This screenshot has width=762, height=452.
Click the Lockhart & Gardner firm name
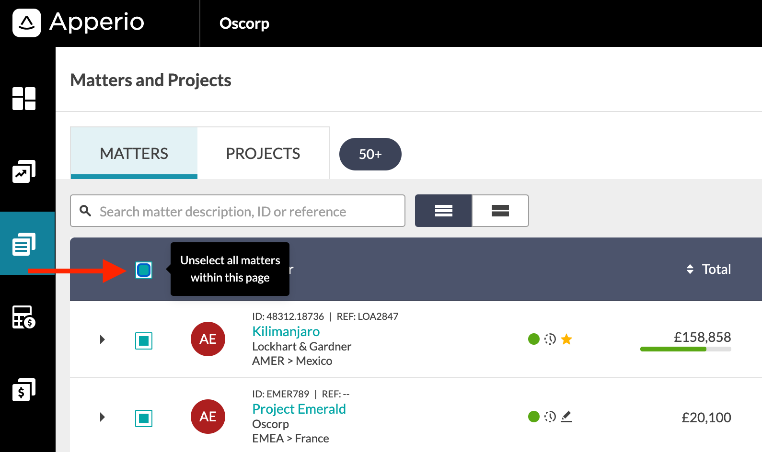click(302, 346)
